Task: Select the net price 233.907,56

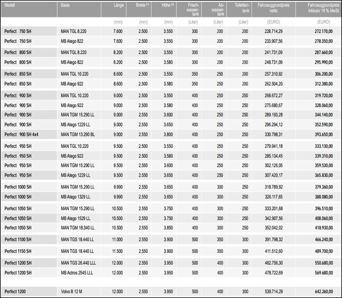Action: (273, 41)
